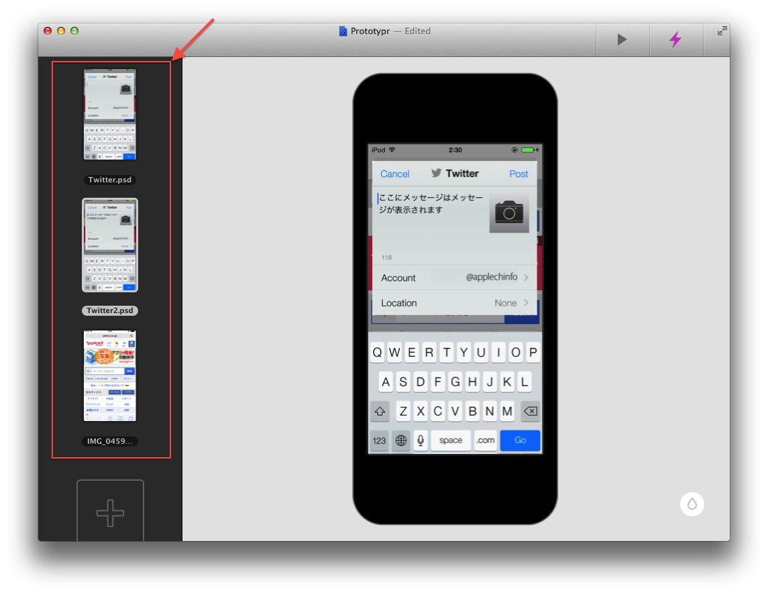
Task: Tap the 123 numbers key
Action: point(380,440)
